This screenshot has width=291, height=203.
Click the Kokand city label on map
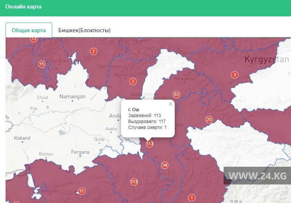[x=22, y=138]
